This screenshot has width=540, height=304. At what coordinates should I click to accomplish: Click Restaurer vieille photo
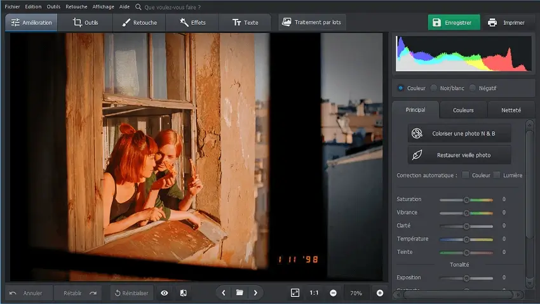coord(459,155)
